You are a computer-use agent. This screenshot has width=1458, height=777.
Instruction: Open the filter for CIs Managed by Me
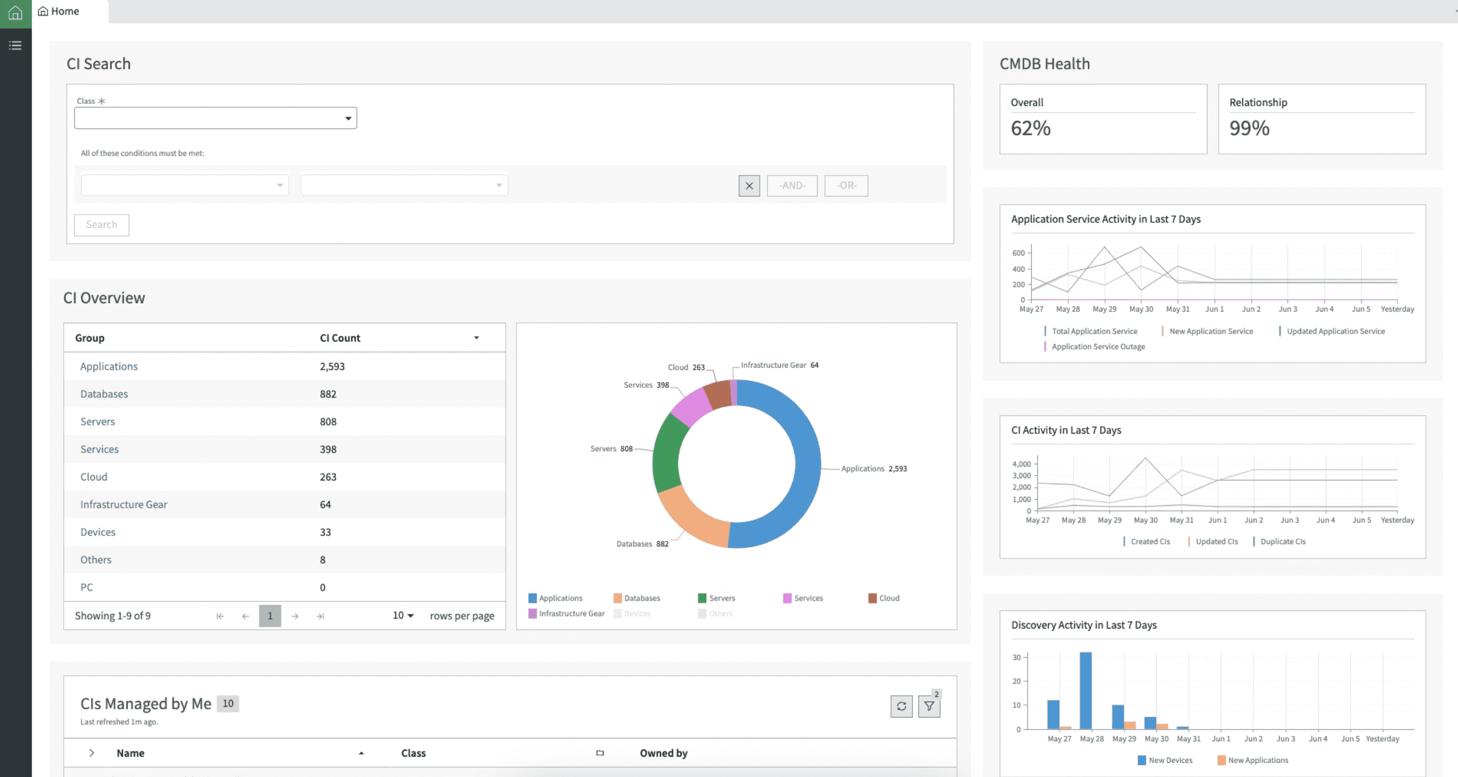coord(929,706)
